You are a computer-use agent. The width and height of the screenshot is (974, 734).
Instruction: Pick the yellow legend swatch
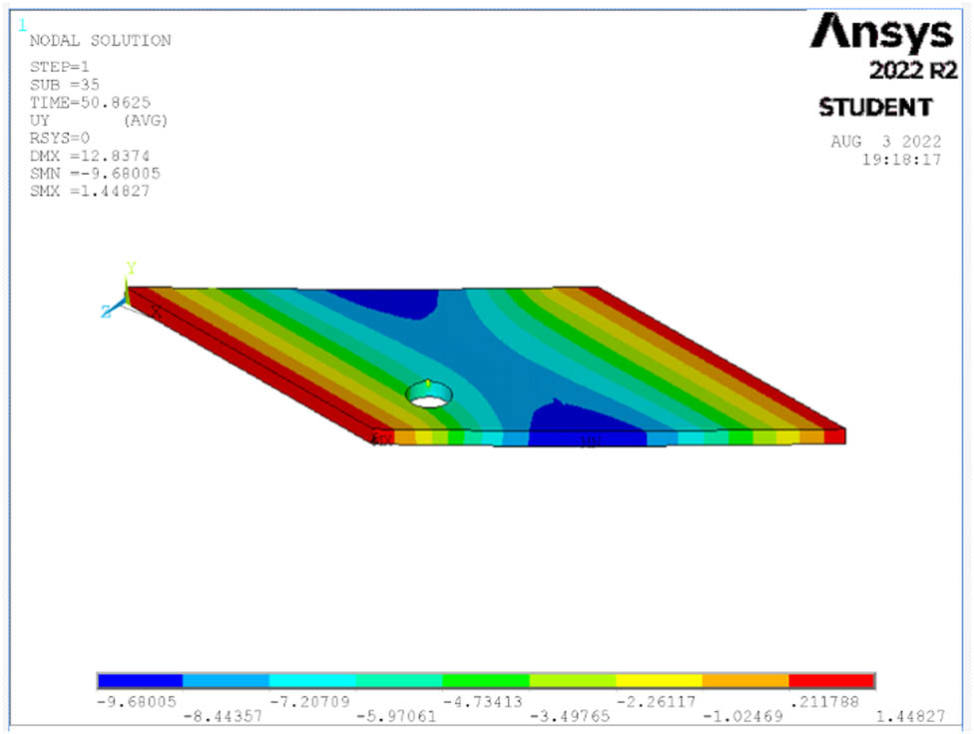click(659, 681)
